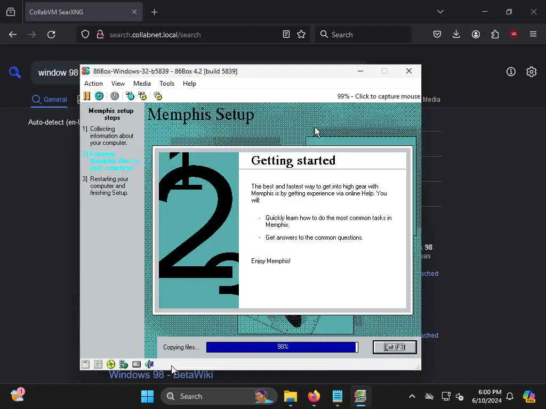546x409 pixels.
Task: Click step 1 'Collecting information' text
Action: tap(111, 136)
